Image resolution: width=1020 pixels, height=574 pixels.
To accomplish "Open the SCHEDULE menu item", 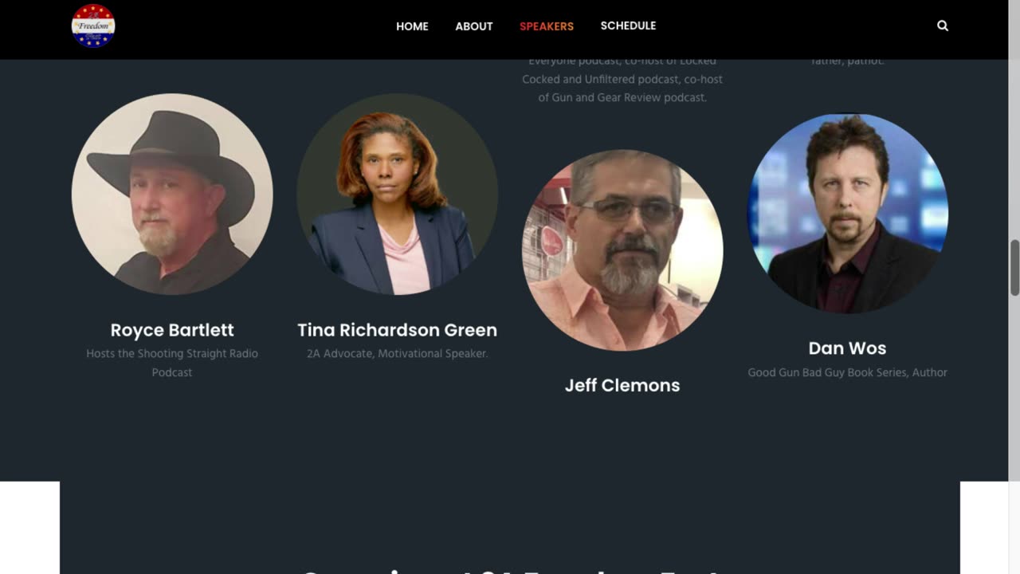I will pos(628,26).
